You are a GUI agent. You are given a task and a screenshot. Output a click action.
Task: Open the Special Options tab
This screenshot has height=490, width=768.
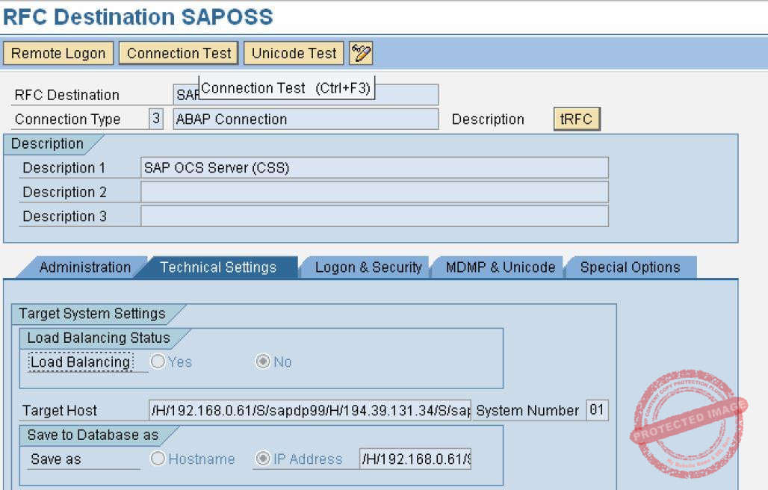(x=630, y=267)
